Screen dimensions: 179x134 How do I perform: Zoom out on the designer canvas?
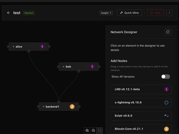pos(93,130)
